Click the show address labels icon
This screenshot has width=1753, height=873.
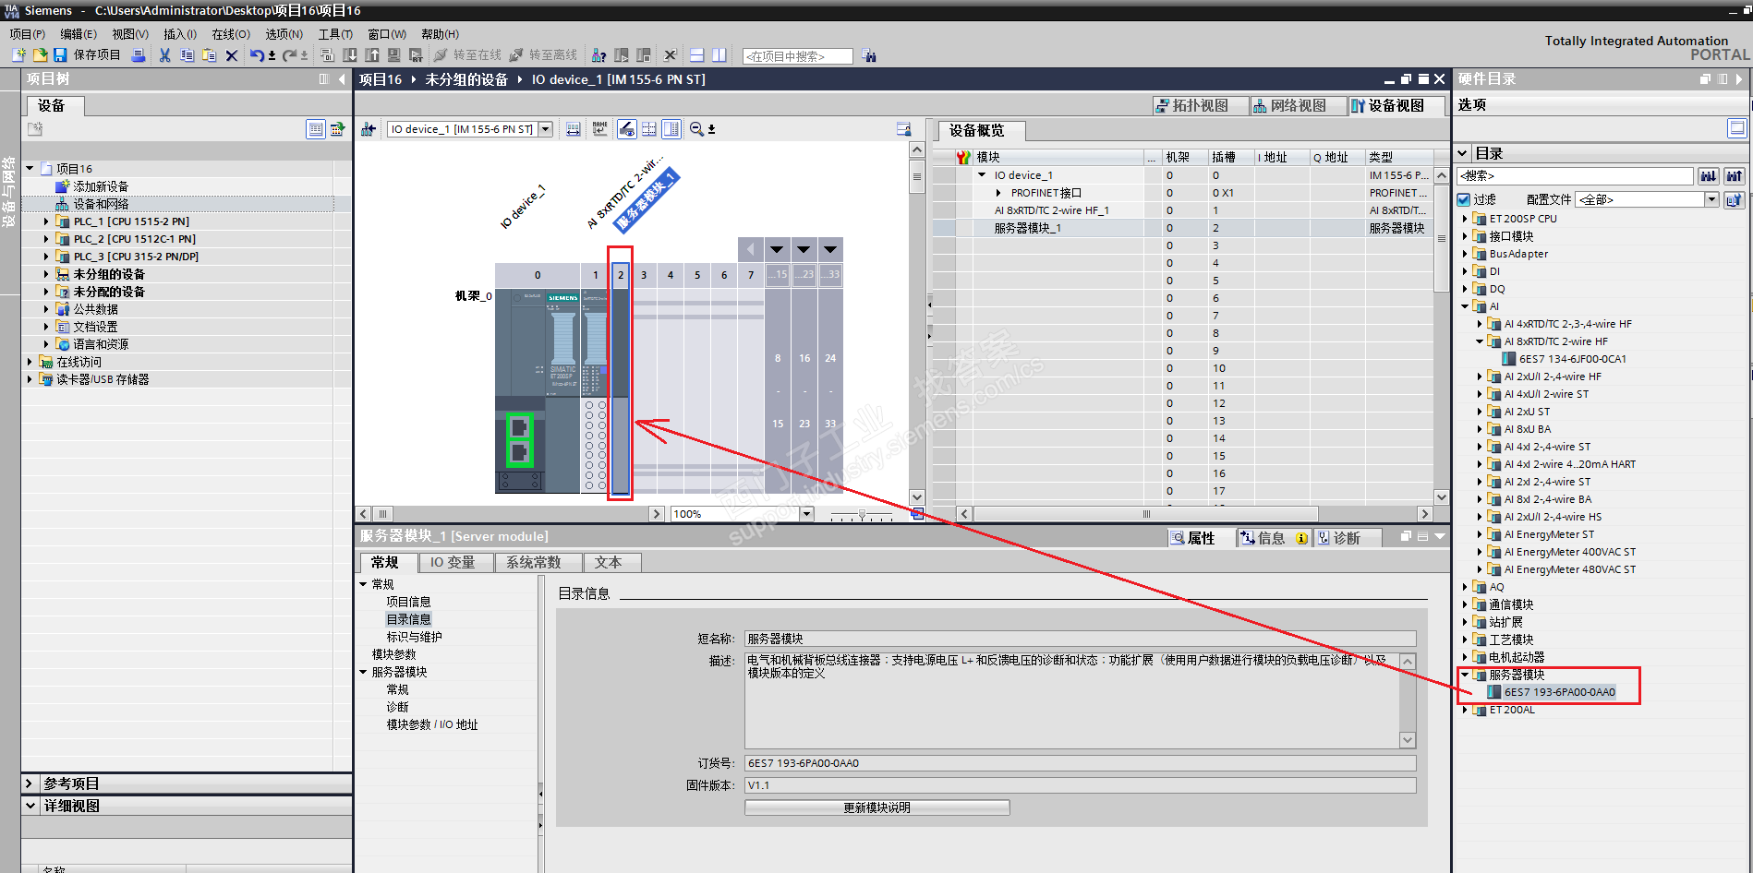coord(600,129)
